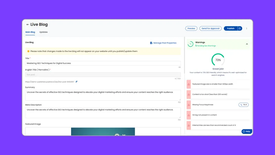The width and height of the screenshot is (275, 155).
Task: Click the Preview button
Action: pos(191,28)
